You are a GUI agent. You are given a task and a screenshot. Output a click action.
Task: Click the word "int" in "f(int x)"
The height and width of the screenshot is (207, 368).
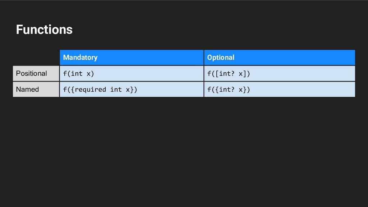77,74
